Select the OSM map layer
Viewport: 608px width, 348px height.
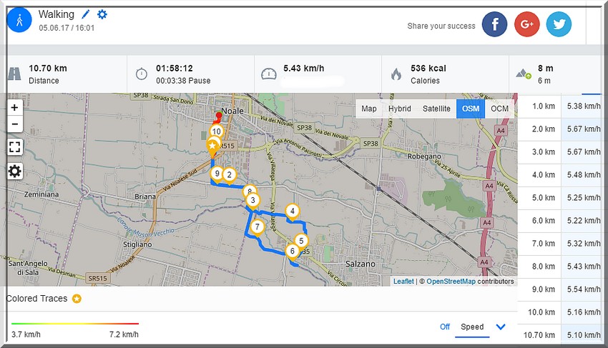[471, 109]
